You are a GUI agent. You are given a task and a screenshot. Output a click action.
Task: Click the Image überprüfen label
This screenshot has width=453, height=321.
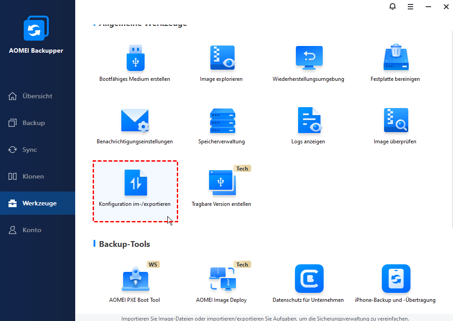(x=395, y=142)
